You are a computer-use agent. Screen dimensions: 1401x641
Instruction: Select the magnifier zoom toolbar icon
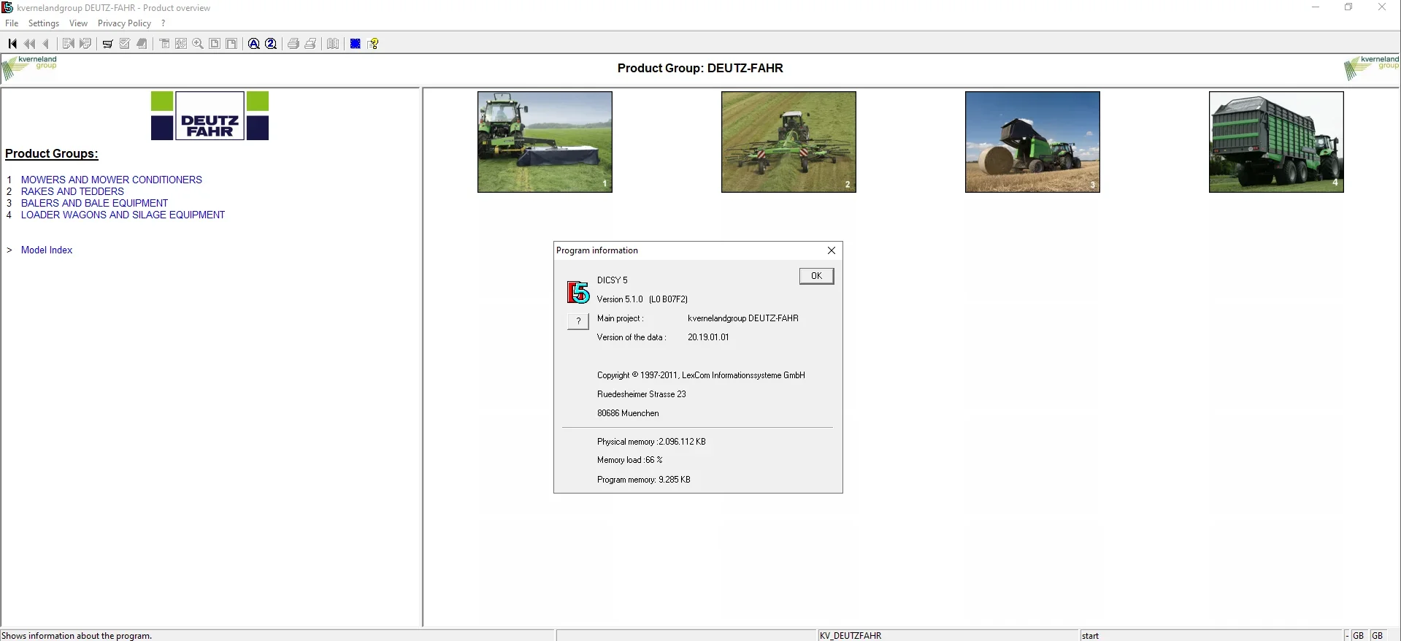point(198,44)
